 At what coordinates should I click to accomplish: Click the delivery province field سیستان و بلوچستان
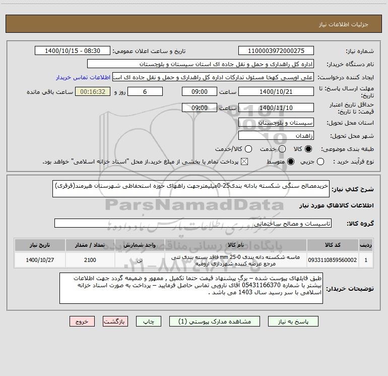276,123
